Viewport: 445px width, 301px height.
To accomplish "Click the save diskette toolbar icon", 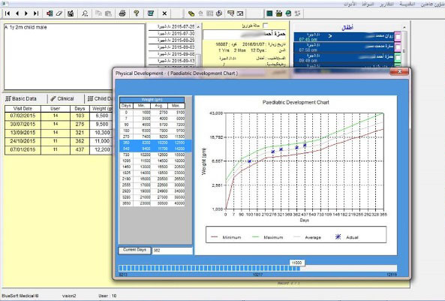I will point(71,14).
